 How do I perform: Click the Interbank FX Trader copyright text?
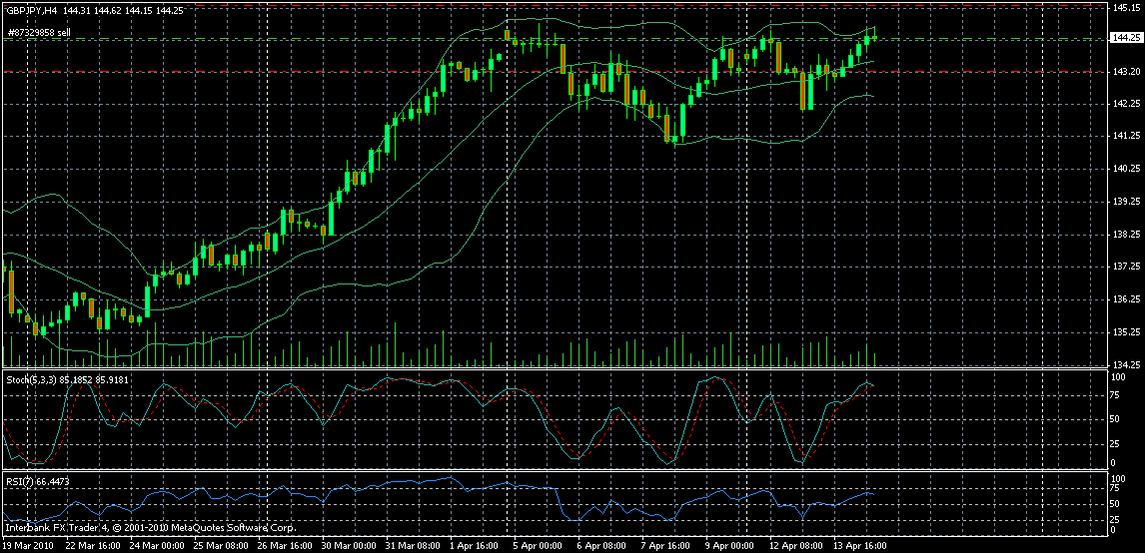150,526
